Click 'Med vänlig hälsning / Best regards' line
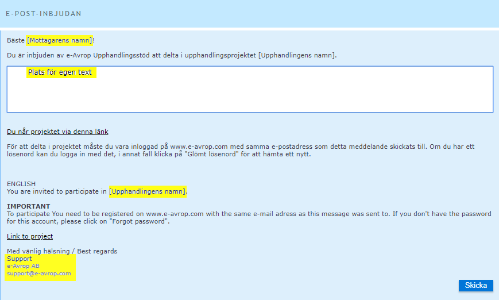 click(62, 251)
